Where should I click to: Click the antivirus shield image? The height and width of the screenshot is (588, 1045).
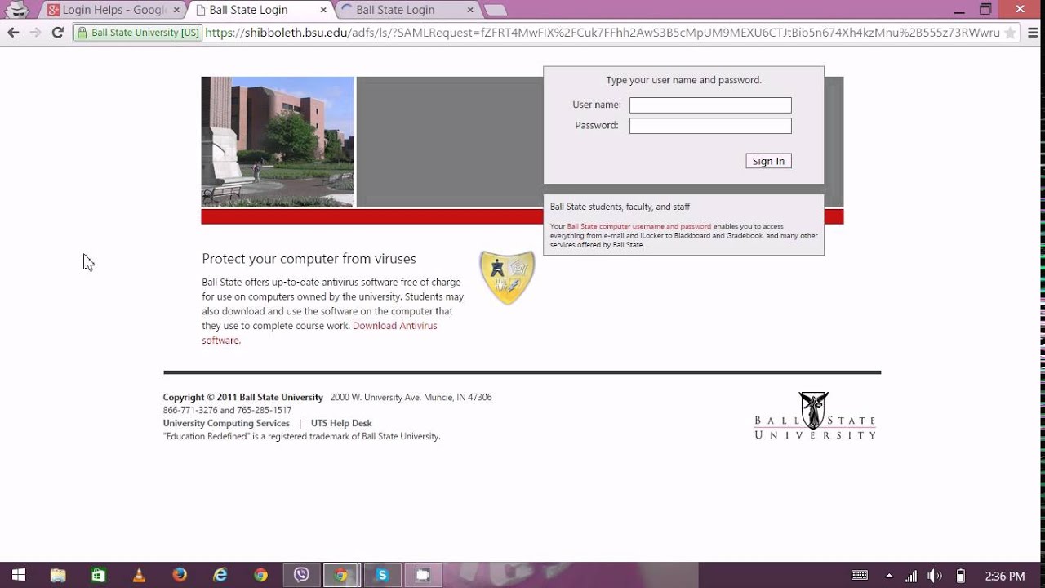[507, 278]
